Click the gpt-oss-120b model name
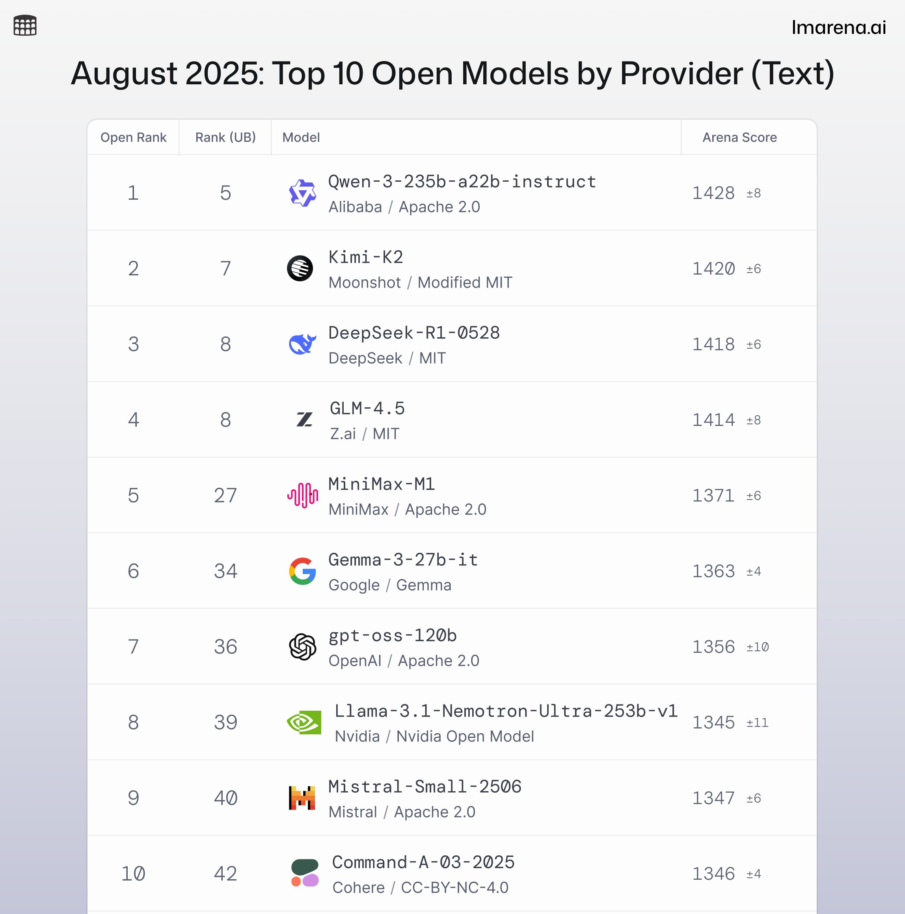 click(x=393, y=636)
